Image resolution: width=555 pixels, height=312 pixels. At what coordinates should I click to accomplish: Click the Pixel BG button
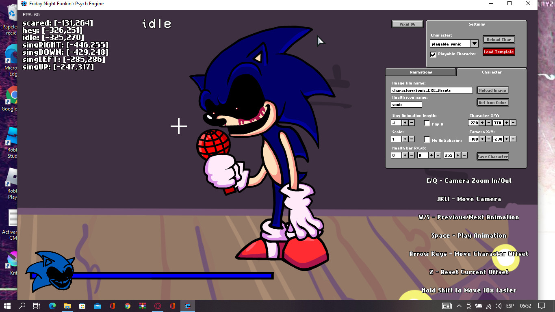click(x=408, y=24)
